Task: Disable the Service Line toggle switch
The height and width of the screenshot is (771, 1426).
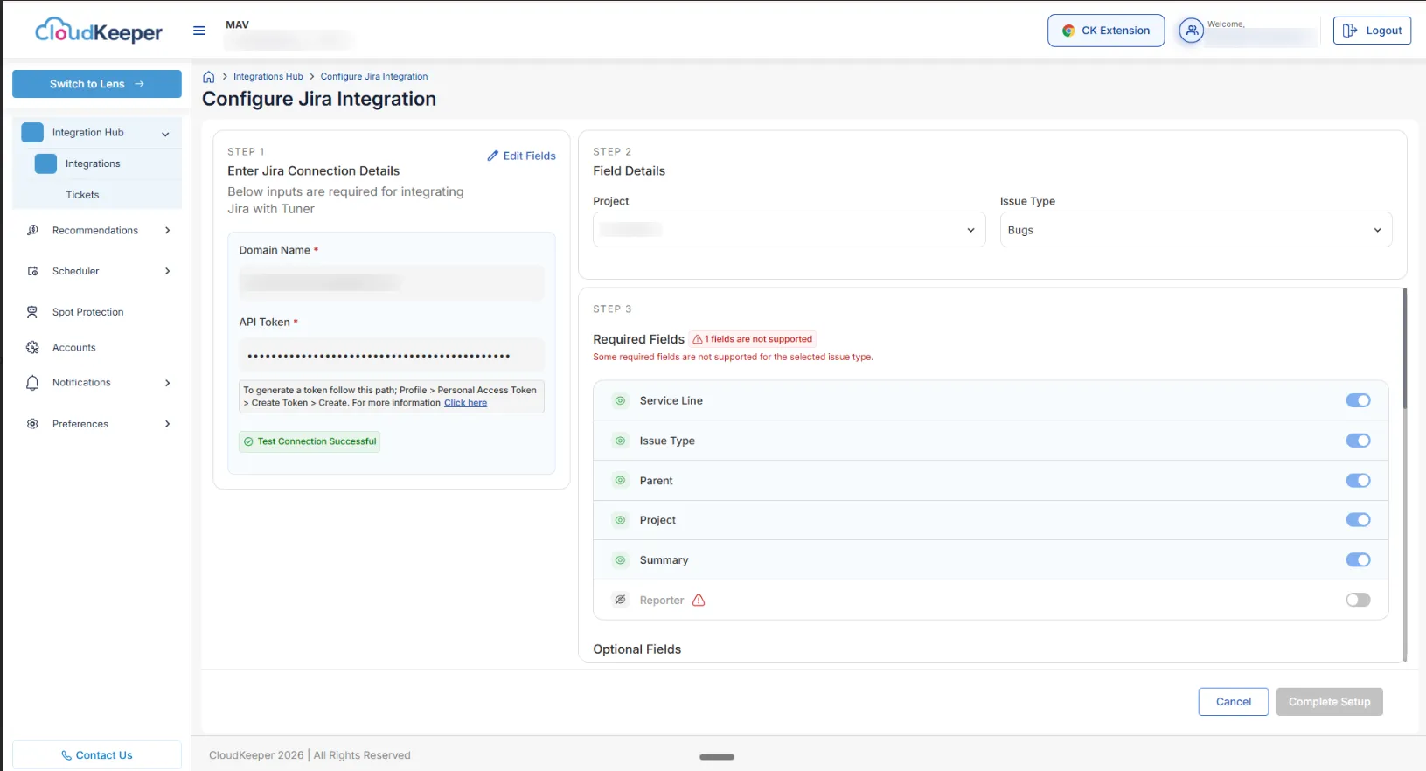Action: [x=1358, y=400]
